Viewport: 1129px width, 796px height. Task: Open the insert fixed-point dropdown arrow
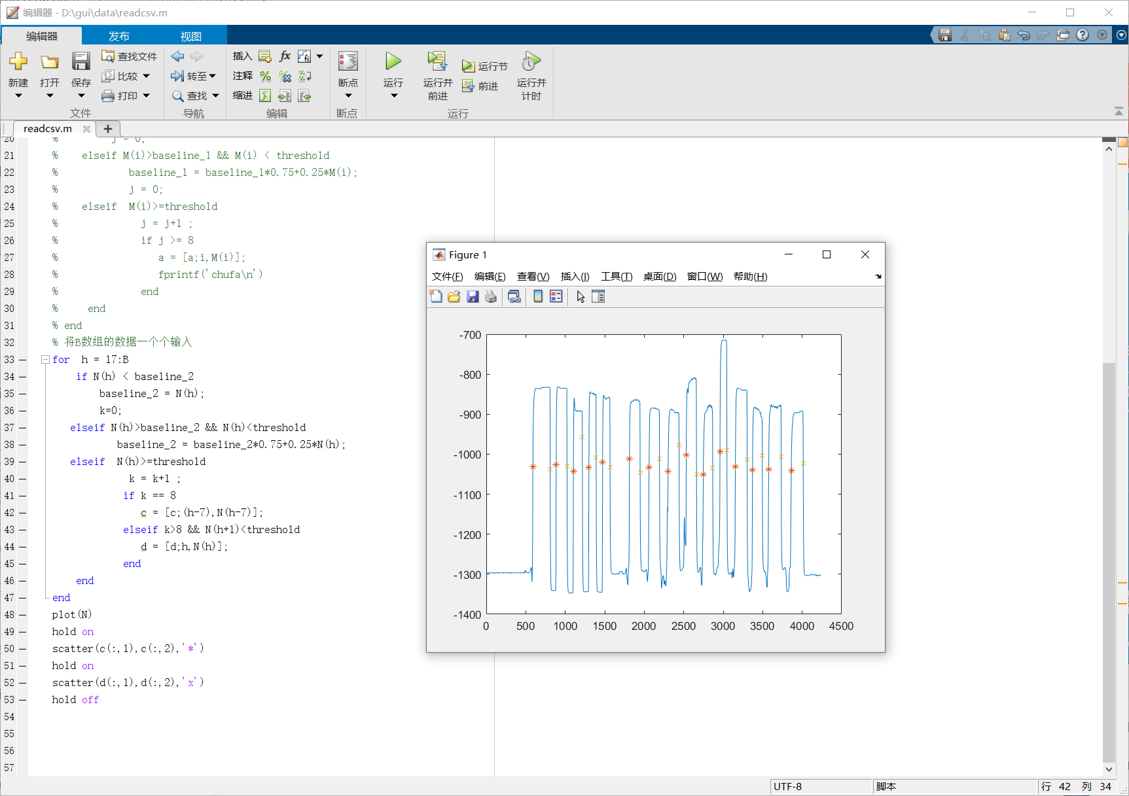[319, 56]
